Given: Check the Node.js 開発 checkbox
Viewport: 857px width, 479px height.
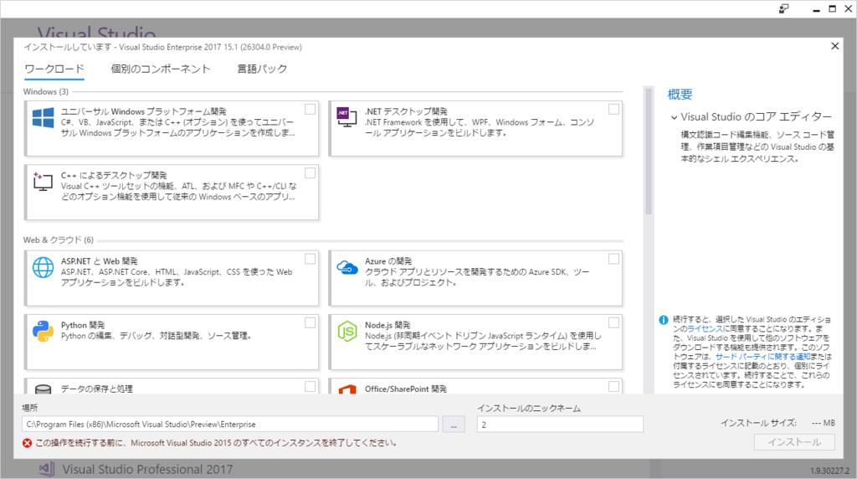Looking at the screenshot, I should (613, 323).
